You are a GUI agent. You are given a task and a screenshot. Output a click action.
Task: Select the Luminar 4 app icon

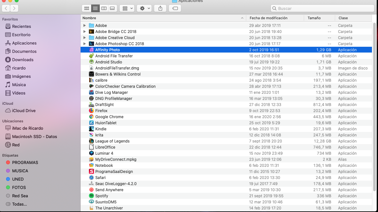point(91,153)
